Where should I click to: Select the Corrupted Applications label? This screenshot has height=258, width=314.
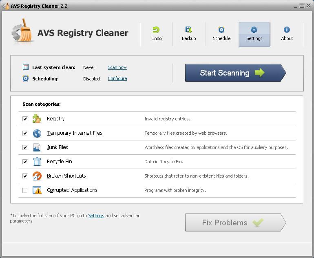coord(72,190)
